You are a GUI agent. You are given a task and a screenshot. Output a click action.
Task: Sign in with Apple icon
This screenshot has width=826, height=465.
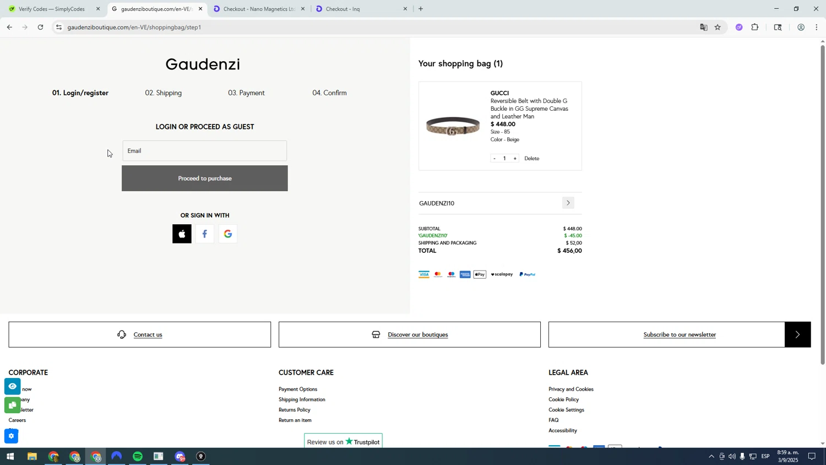pyautogui.click(x=182, y=234)
